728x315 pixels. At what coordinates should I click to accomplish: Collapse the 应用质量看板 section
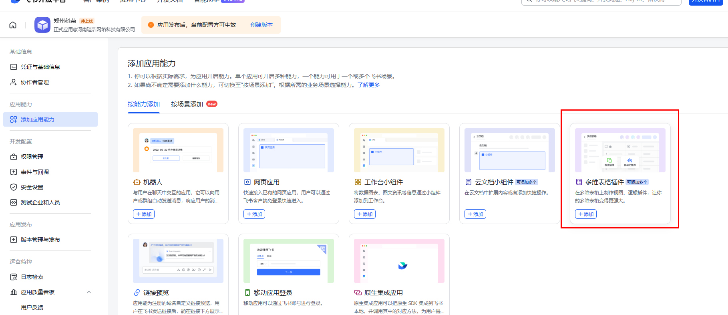89,292
